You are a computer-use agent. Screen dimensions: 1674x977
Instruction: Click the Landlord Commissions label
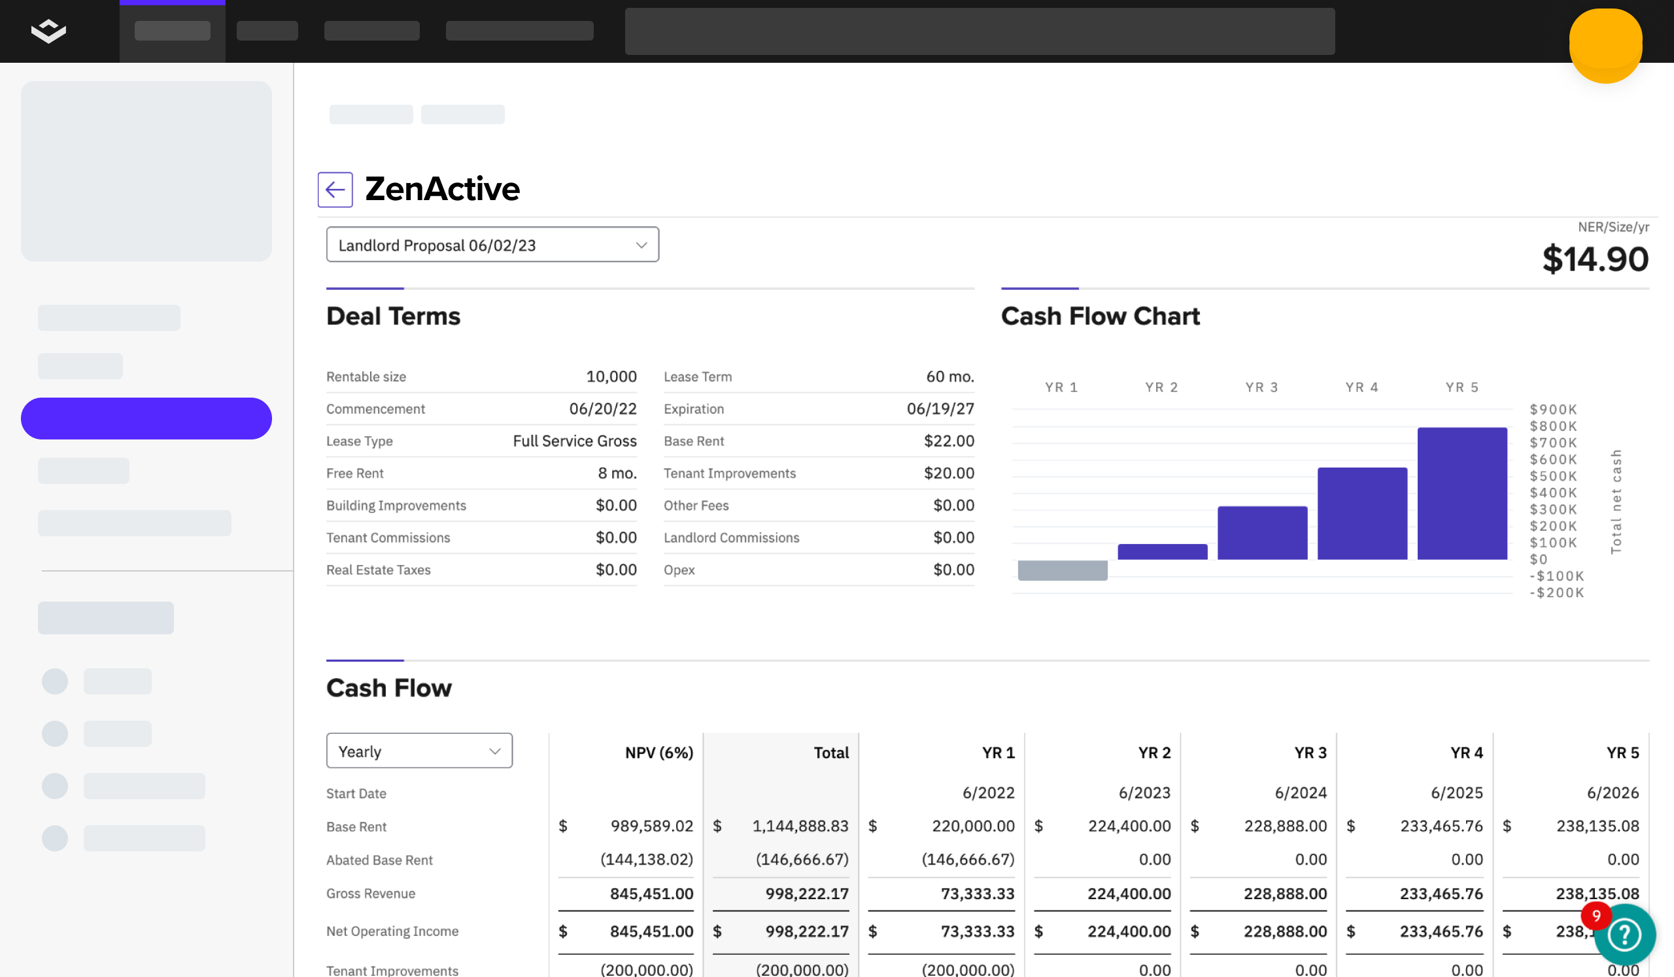[x=731, y=538]
